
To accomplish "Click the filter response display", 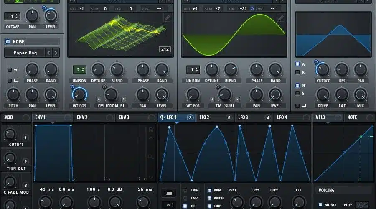I will point(333,35).
